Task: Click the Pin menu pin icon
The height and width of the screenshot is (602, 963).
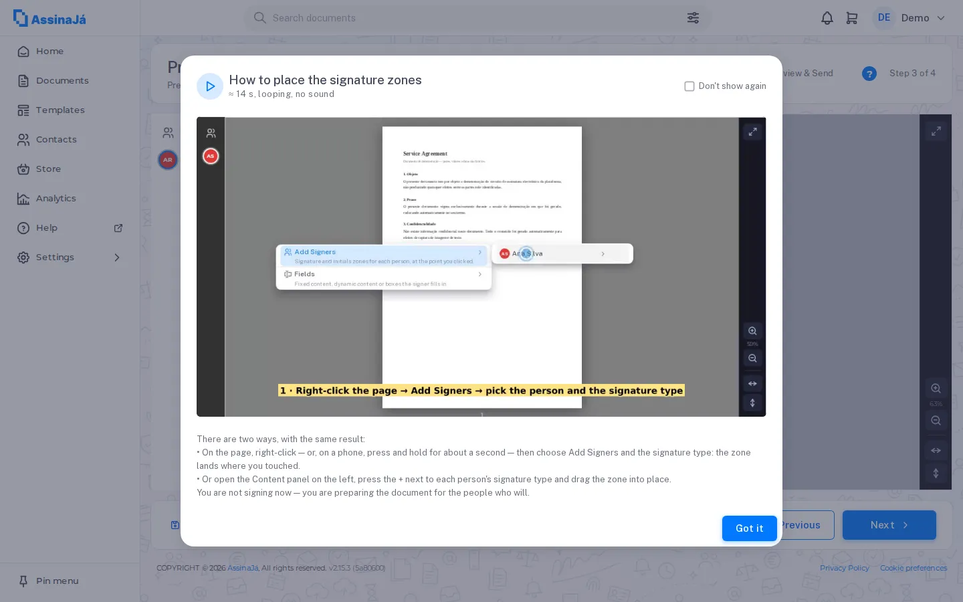Action: (23, 581)
